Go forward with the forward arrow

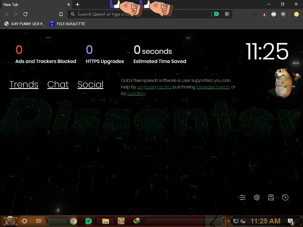(x=16, y=14)
